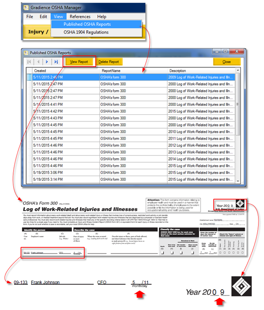Select report created 5/11/2015 4:43 PM
Screen dimensions: 264x310
coord(134,118)
